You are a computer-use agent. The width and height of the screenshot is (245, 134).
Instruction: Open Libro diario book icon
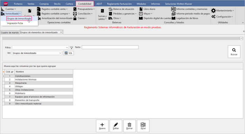tap(141, 9)
